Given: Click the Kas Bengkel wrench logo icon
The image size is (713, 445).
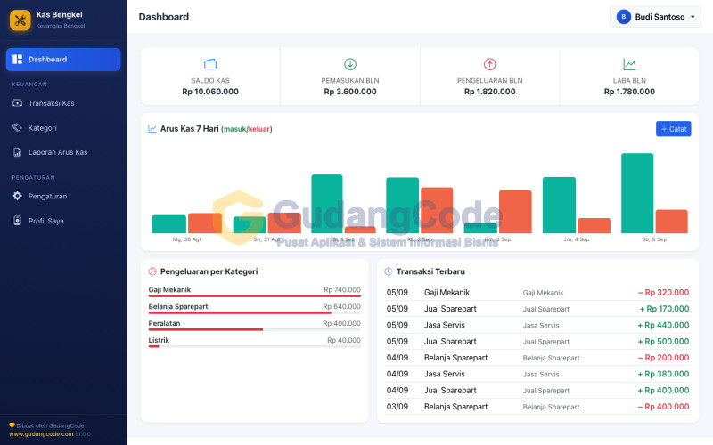Looking at the screenshot, I should (20, 20).
